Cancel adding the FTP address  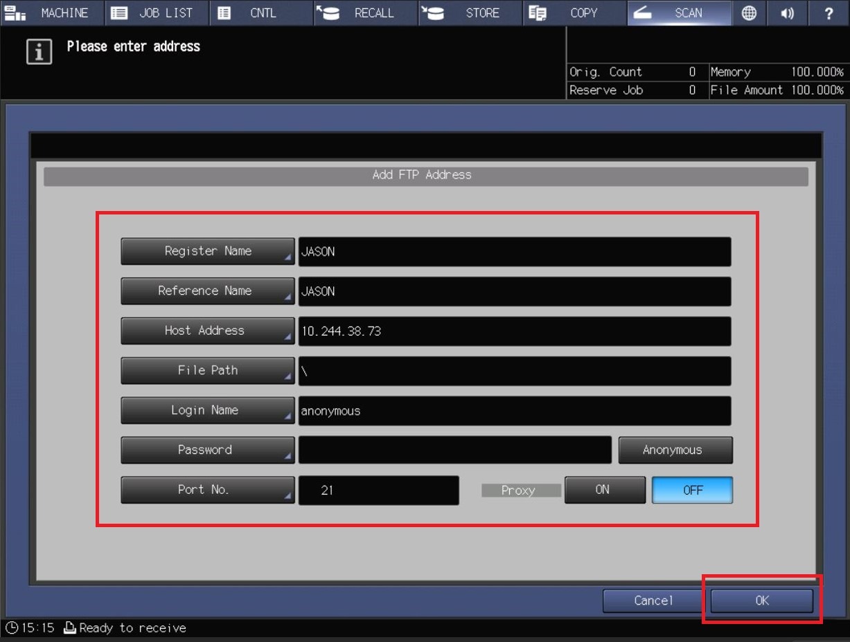point(652,600)
